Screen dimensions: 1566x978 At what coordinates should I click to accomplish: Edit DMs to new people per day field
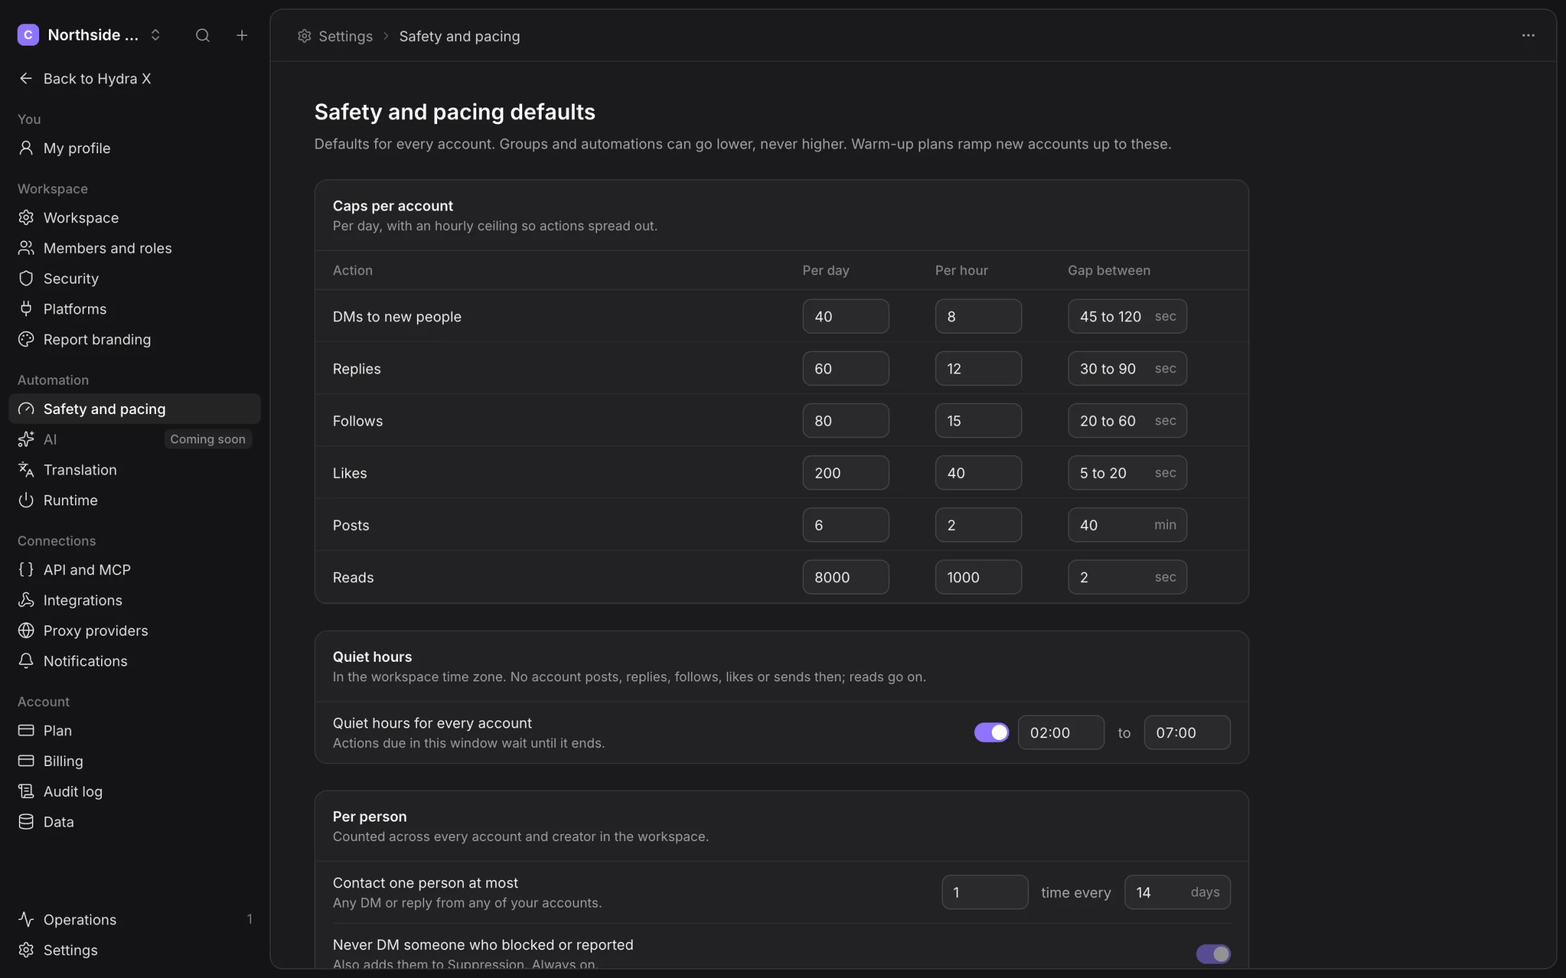coord(846,316)
